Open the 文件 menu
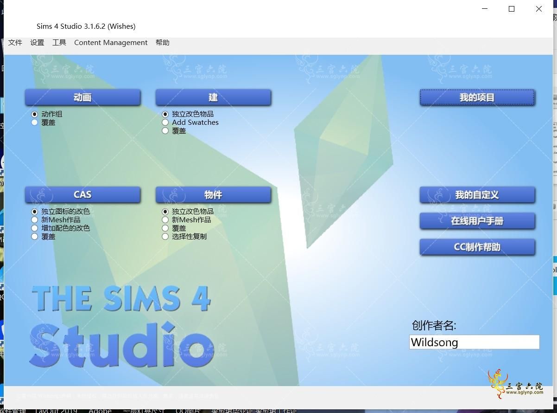Screen dimensions: 557x413 15,43
